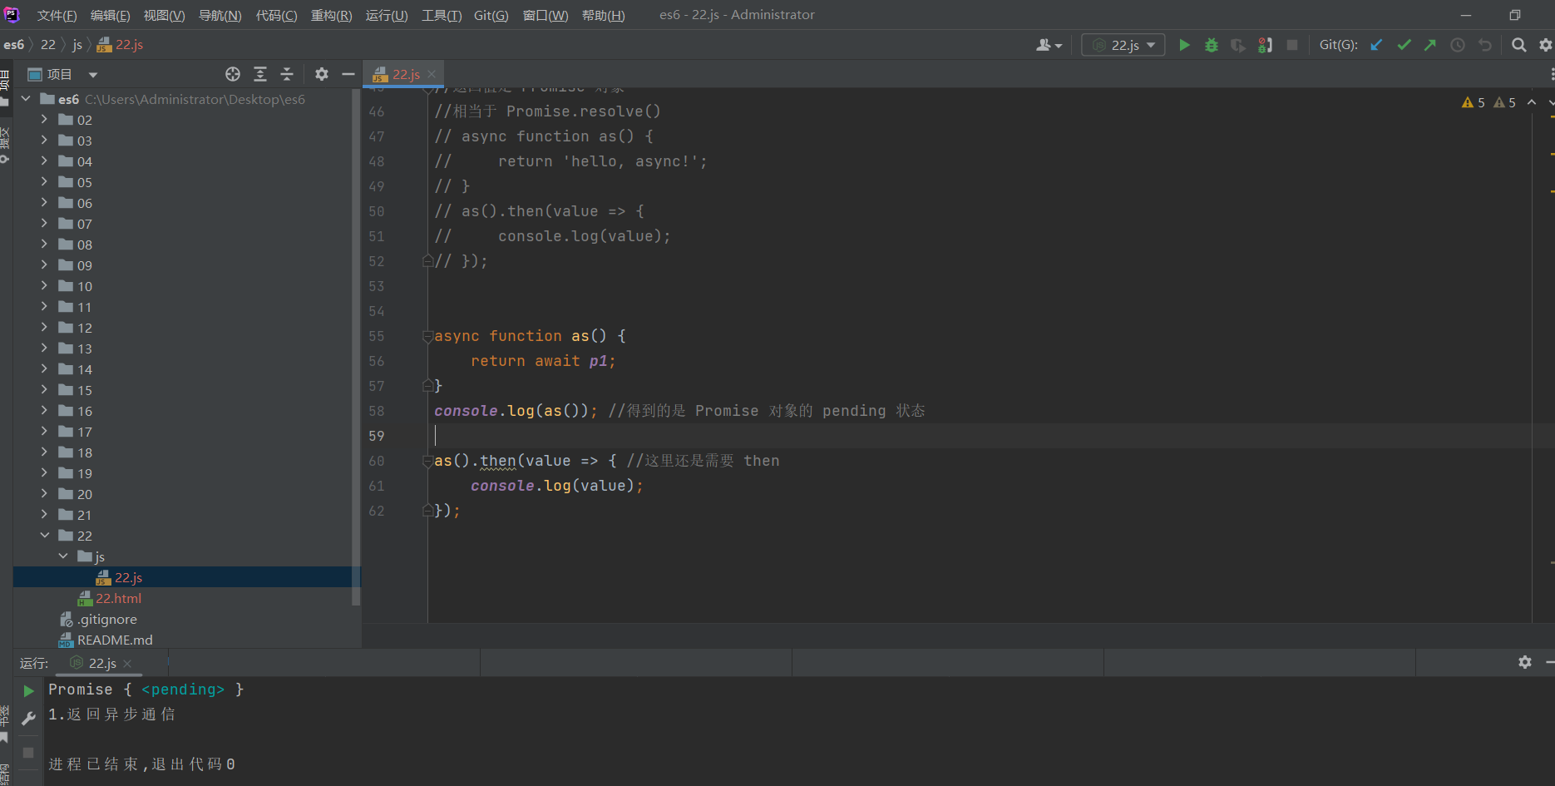Viewport: 1555px width, 786px height.
Task: Open Search Everywhere magnifier
Action: point(1518,45)
